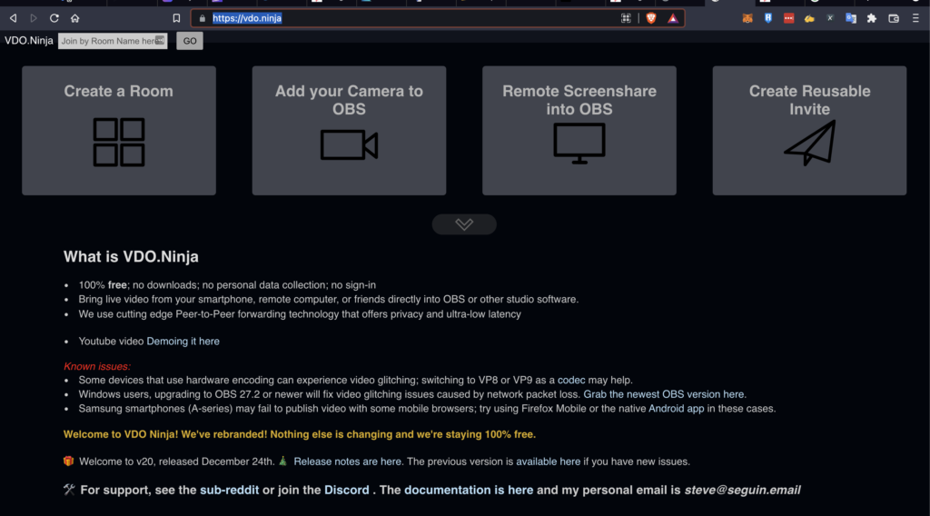
Task: Bookmark this page
Action: tap(176, 18)
